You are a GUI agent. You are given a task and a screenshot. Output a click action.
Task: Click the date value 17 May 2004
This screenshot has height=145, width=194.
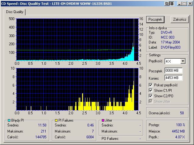[x=170, y=42]
